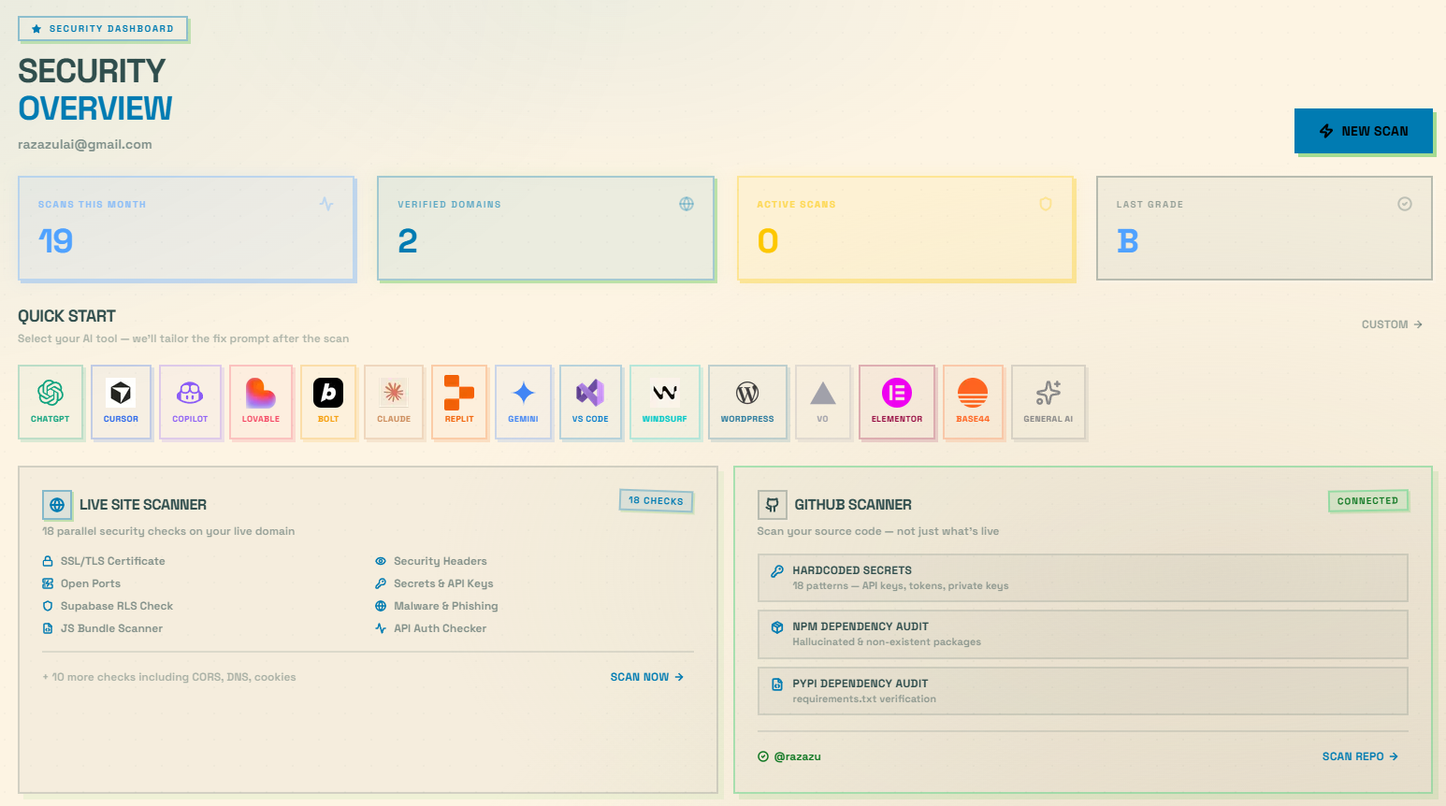Select the V0 tool tile
1446x806 pixels.
coord(822,402)
